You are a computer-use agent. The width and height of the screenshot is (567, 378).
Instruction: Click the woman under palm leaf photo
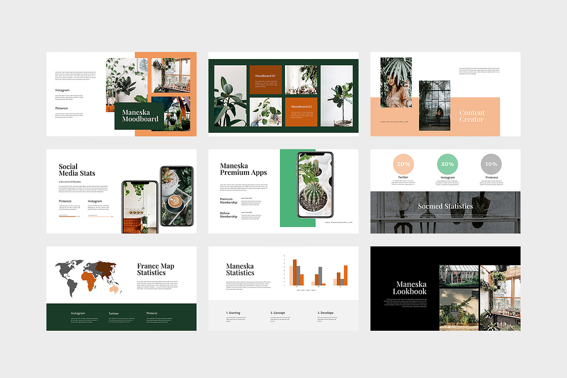(396, 83)
